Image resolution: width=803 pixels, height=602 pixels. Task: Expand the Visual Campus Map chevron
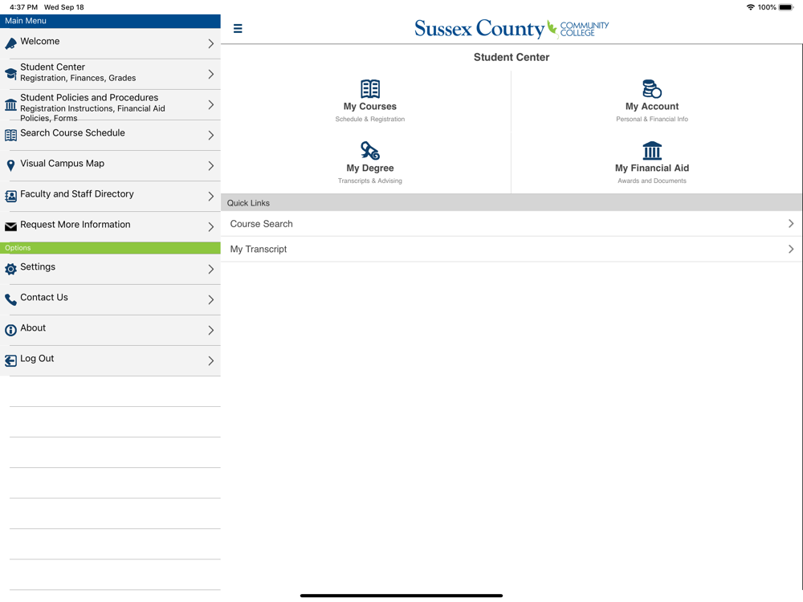pyautogui.click(x=211, y=166)
